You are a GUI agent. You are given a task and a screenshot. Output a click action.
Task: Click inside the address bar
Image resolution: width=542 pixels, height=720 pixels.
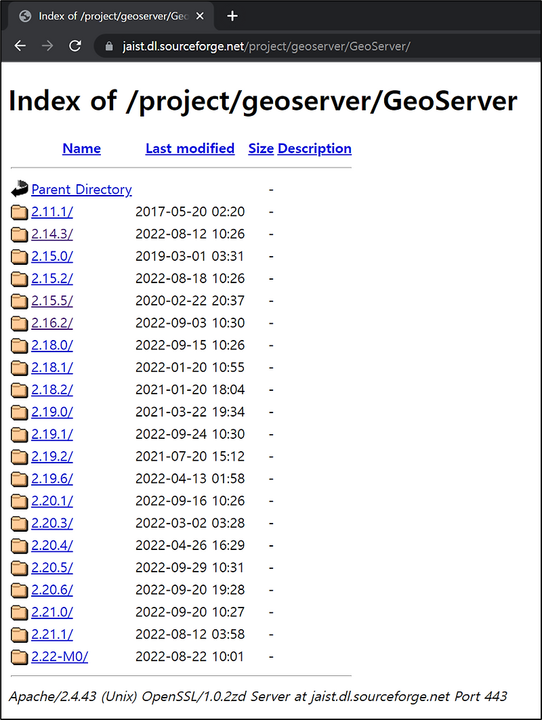click(x=271, y=46)
